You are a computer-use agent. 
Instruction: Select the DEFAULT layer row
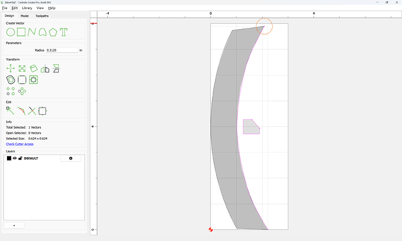[44, 158]
